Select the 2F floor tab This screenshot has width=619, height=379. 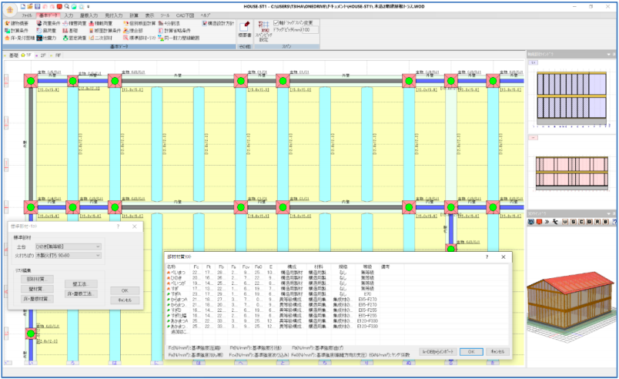(42, 55)
